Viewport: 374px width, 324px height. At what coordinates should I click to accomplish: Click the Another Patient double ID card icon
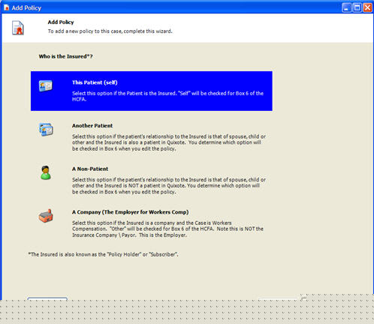(46, 129)
